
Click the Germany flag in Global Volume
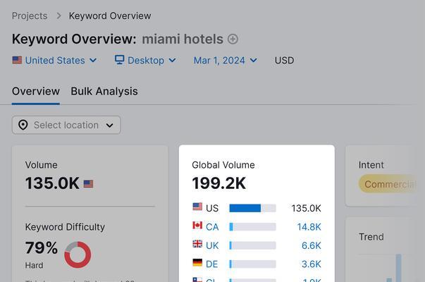197,264
